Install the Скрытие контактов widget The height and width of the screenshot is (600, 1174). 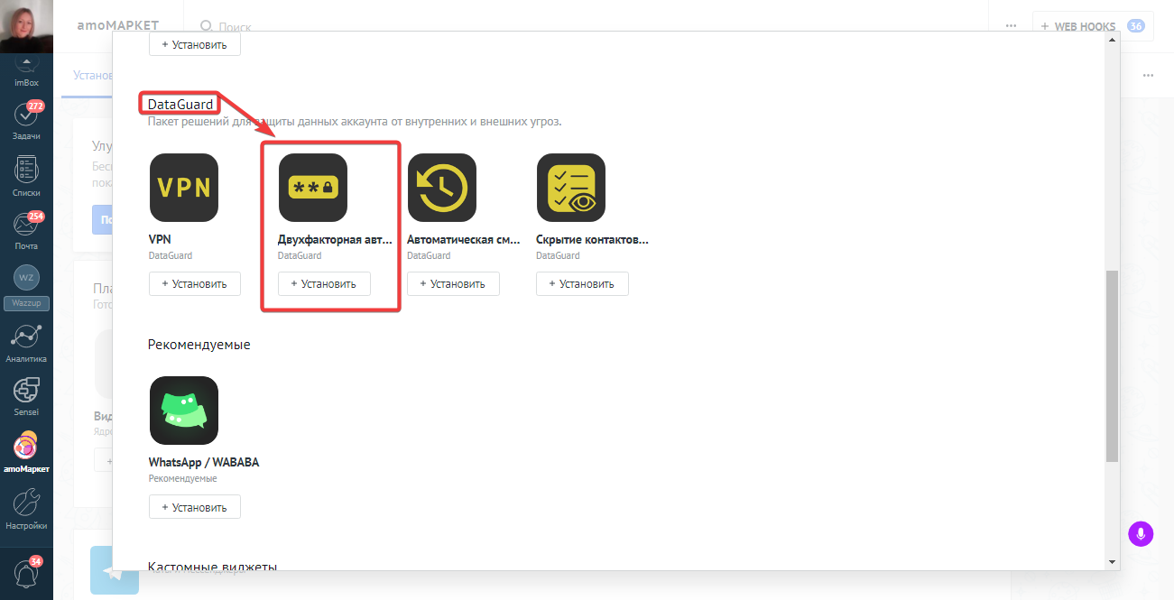click(x=582, y=283)
